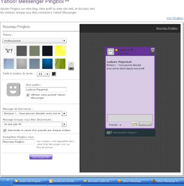Screen dimensions: 184x186
Task: Switch to Yahoo! Messenger taskbar window
Action: (133, 181)
